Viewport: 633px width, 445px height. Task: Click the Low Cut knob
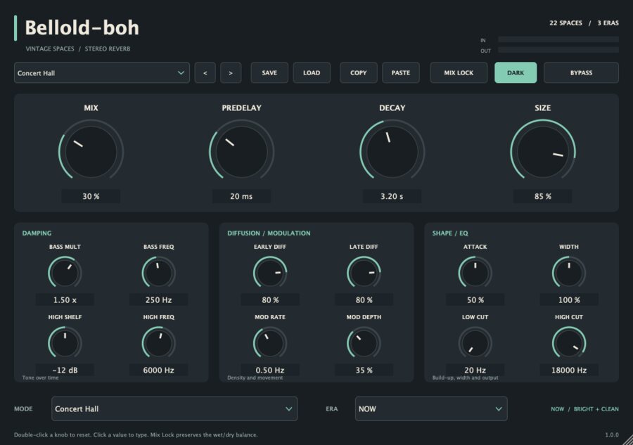tap(475, 343)
